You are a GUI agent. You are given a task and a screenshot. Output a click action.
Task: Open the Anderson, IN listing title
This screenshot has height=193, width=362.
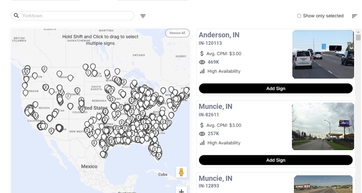tap(219, 35)
